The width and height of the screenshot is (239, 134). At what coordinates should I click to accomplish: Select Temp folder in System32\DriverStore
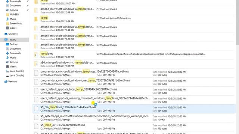tap(133, 19)
